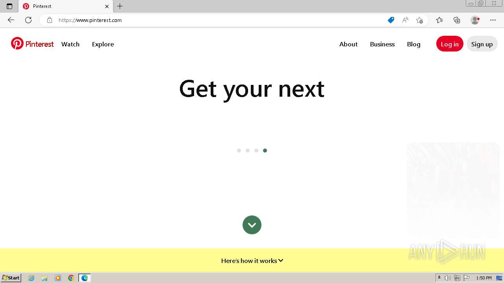Open the browser profile avatar

click(x=475, y=20)
